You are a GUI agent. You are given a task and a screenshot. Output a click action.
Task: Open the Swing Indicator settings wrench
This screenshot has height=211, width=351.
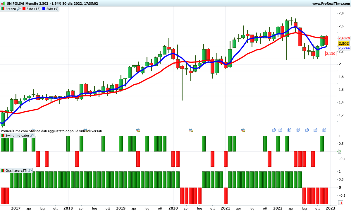(x=32, y=135)
